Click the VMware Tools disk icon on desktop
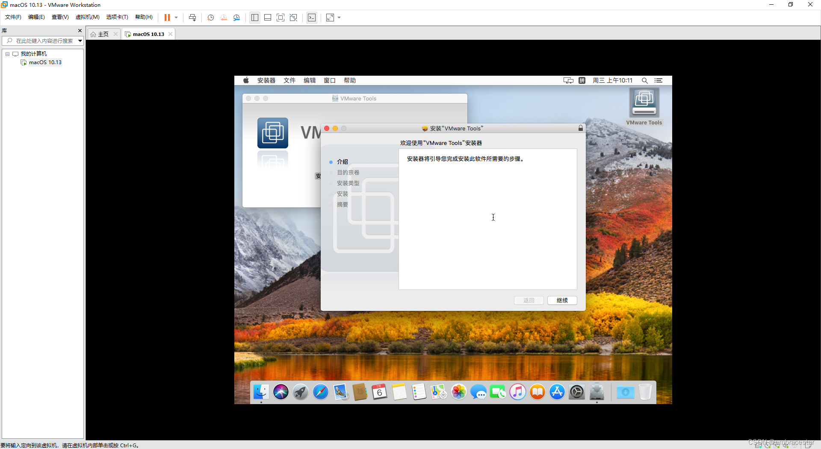The height and width of the screenshot is (449, 821). [644, 103]
